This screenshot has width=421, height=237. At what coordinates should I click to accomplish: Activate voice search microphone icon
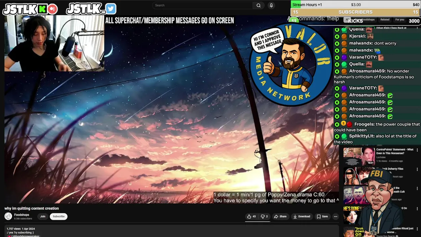[271, 5]
